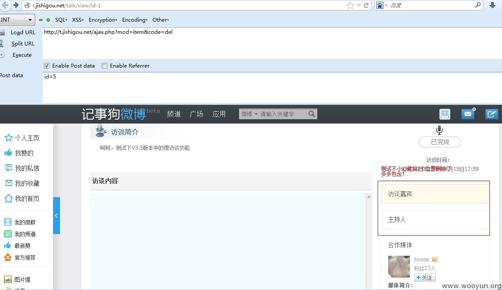
Task: Click the 合作媒体 heading text
Action: pyautogui.click(x=400, y=245)
